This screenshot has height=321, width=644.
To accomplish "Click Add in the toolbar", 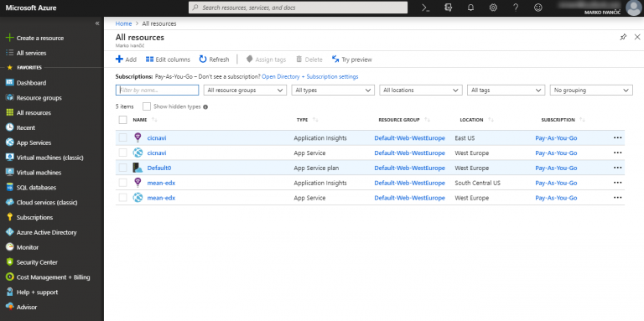I will 126,60.
